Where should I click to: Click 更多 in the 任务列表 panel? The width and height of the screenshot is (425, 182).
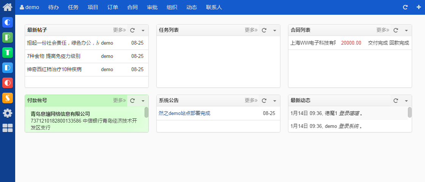point(251,30)
